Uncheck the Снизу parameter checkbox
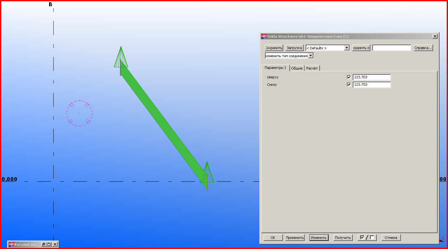Viewport: 448px width, 249px height. [x=349, y=85]
